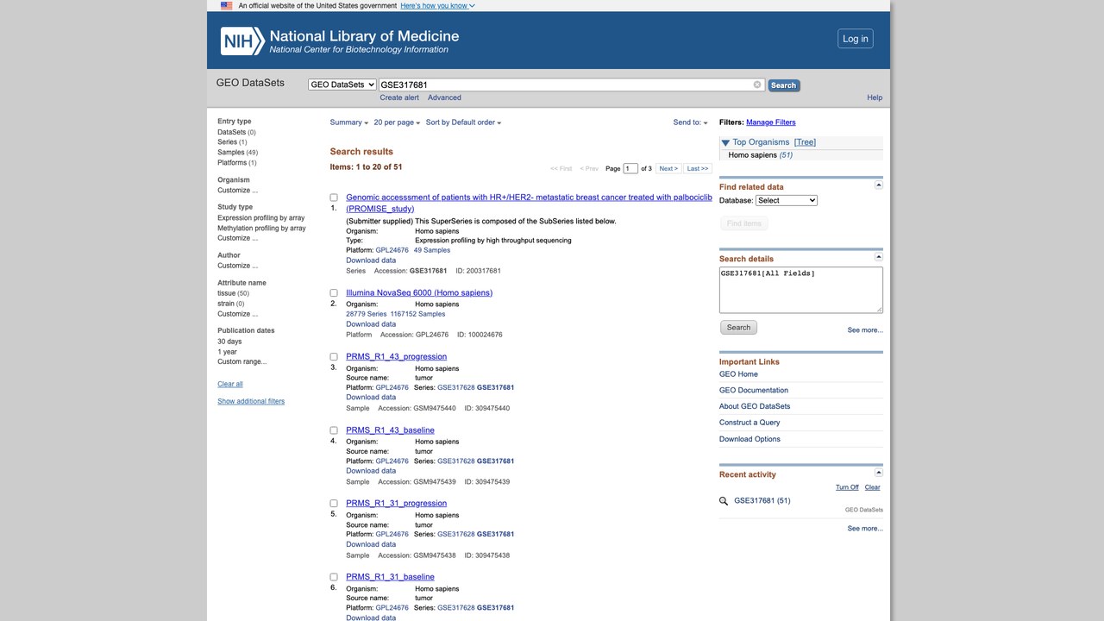
Task: Open GEO Documentation link
Action: 754,391
